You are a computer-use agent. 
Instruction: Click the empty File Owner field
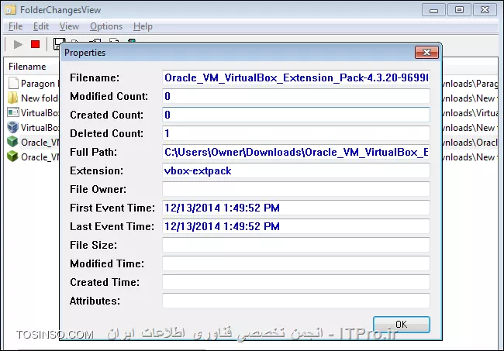[x=296, y=189]
